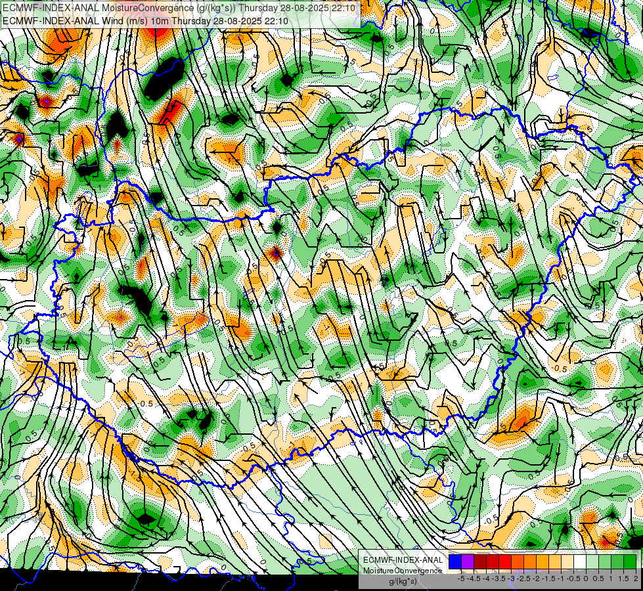Image resolution: width=643 pixels, height=591 pixels.
Task: Pick the bright red swatch between -3.5 and -3
Action: [x=505, y=561]
